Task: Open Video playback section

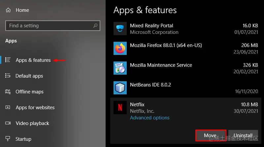Action: coord(32,123)
